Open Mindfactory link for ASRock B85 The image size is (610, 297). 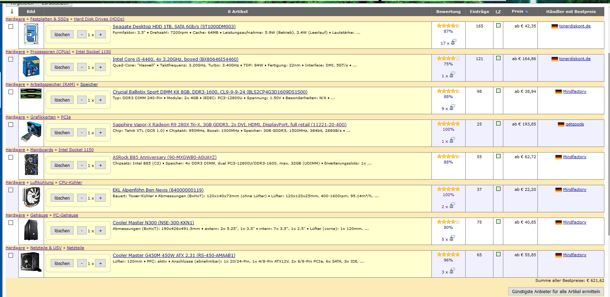pos(575,157)
